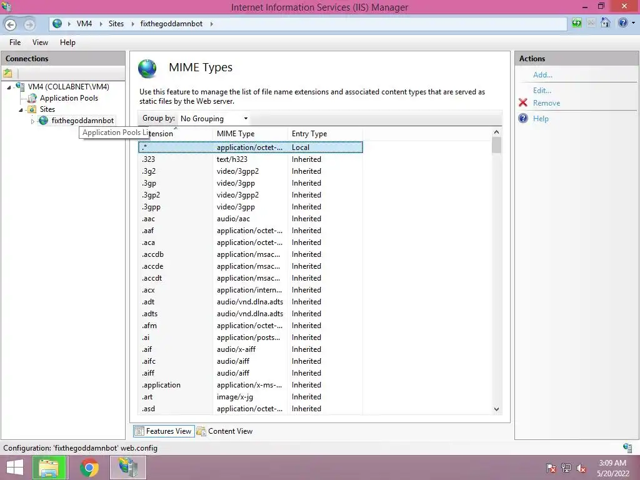Select the .art image/x-jg row
The width and height of the screenshot is (640, 480).
(x=251, y=397)
